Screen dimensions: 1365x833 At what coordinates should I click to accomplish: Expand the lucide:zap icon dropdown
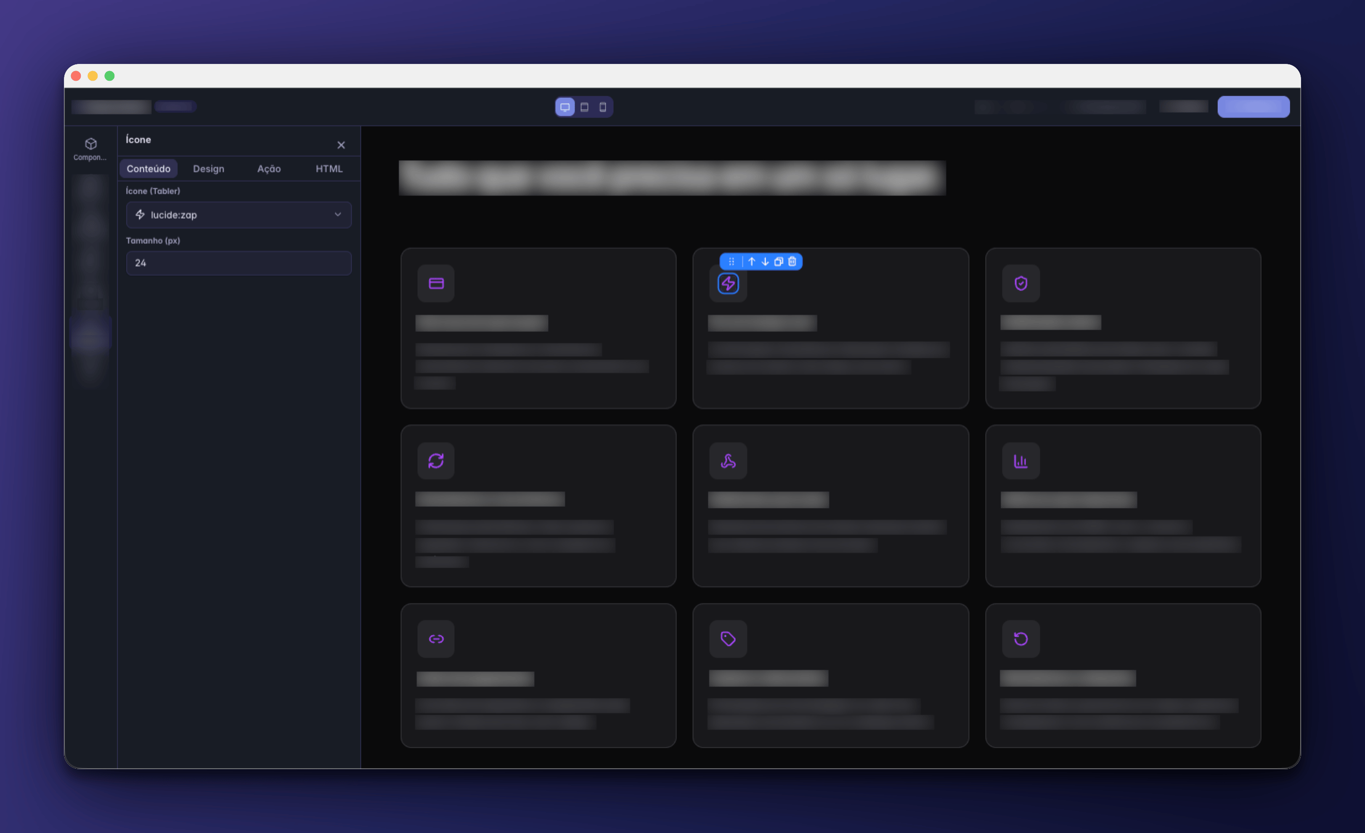tap(239, 215)
